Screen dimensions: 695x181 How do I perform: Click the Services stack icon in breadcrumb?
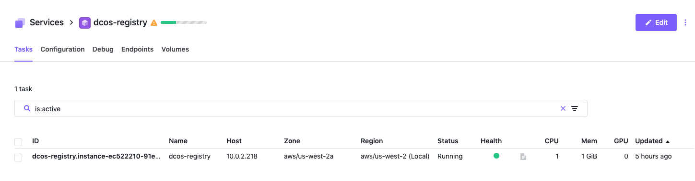[x=20, y=22]
